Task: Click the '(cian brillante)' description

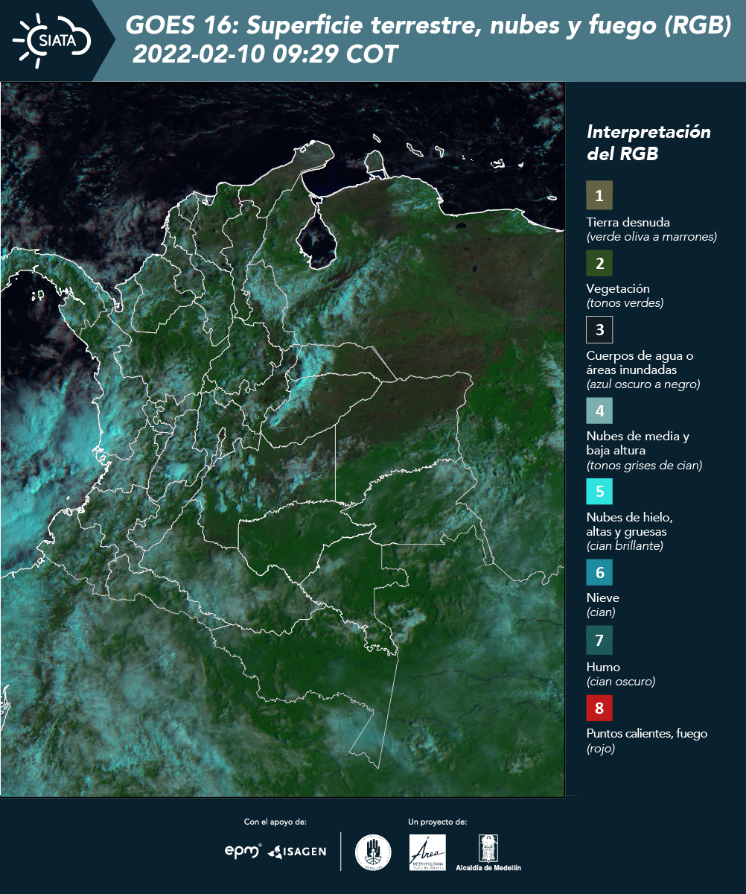Action: tap(624, 545)
